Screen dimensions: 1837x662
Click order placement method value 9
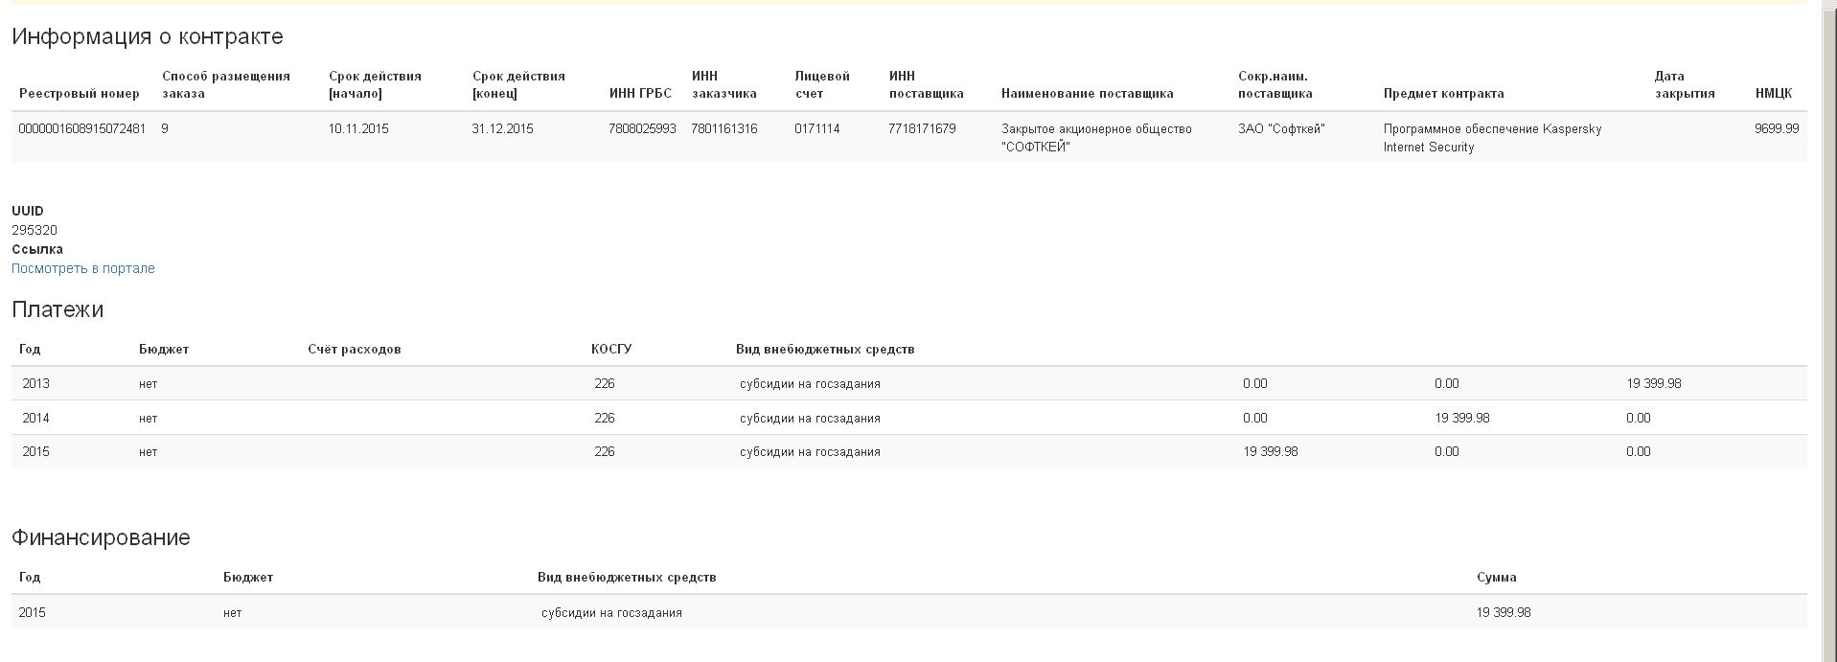[165, 128]
